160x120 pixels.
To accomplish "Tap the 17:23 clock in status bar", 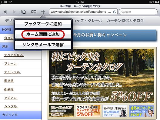I will pyautogui.click(x=80, y=2).
